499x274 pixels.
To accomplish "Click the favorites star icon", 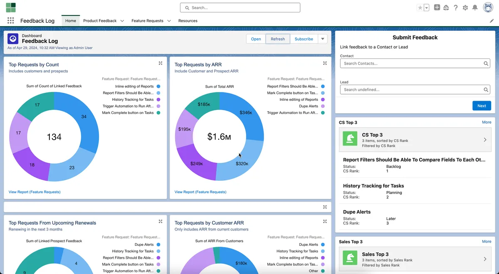I will (420, 7).
